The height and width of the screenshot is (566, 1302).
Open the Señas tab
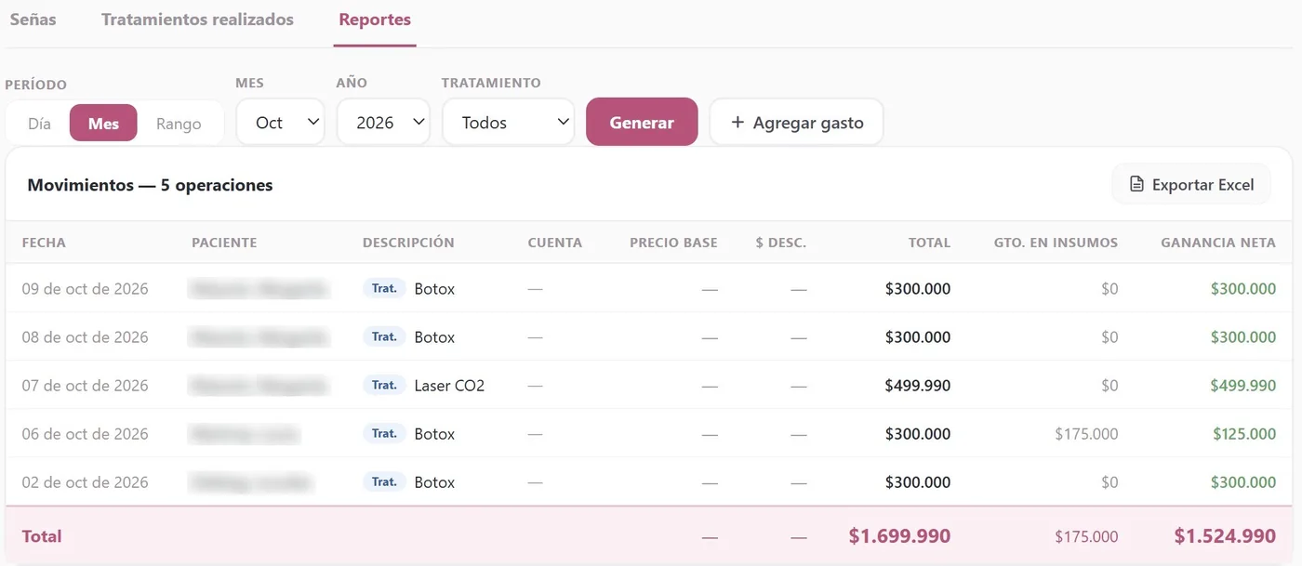pos(33,20)
